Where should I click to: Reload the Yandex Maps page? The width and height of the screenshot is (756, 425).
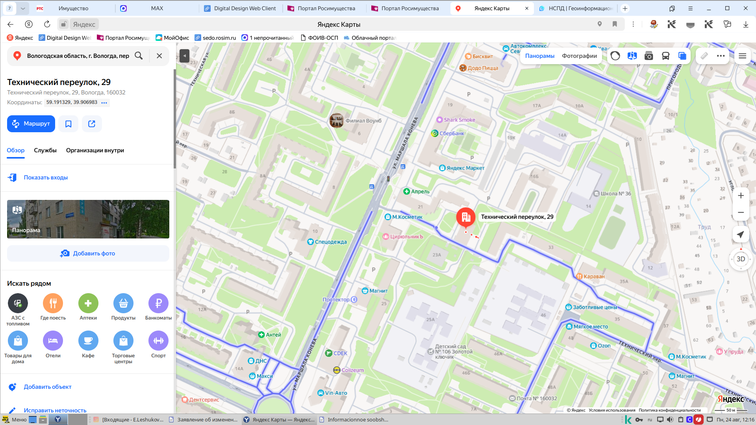point(47,24)
